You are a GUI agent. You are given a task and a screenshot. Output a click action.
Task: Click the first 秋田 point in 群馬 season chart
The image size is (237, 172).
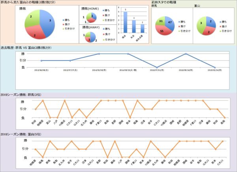[36, 109]
